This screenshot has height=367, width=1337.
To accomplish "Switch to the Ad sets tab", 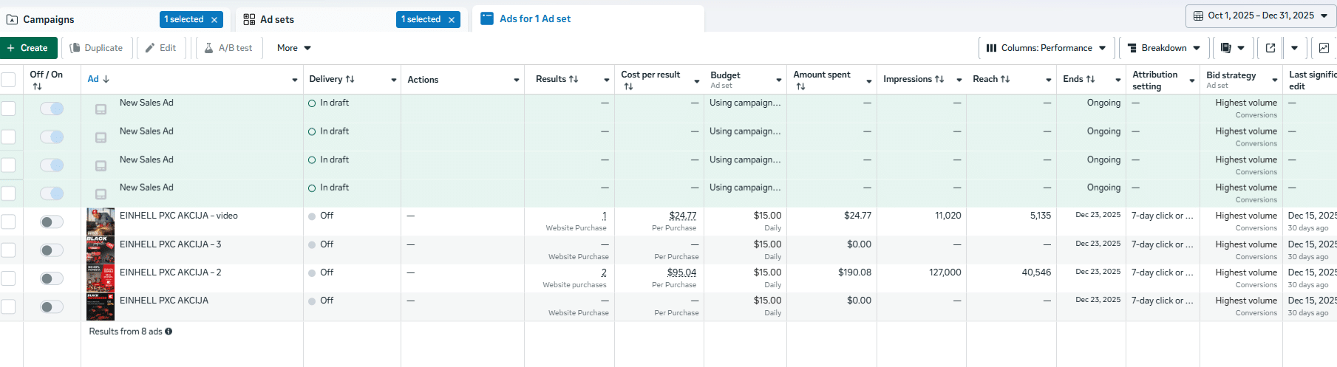I will [277, 19].
